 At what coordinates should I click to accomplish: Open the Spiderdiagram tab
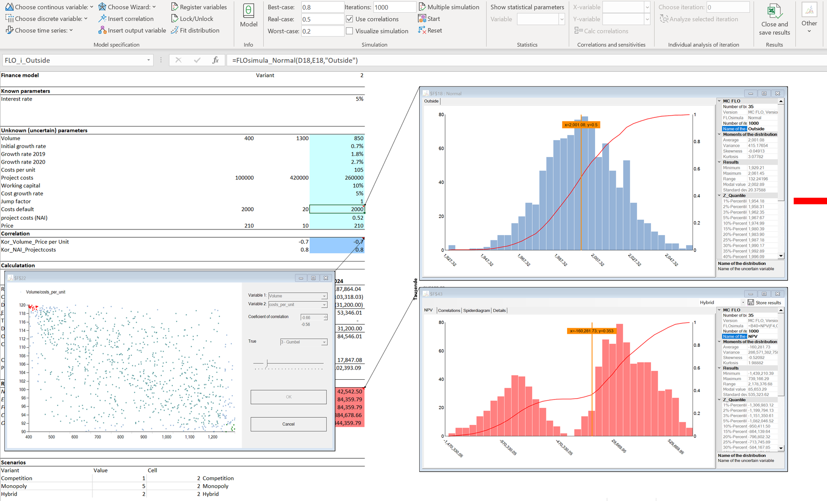coord(476,310)
